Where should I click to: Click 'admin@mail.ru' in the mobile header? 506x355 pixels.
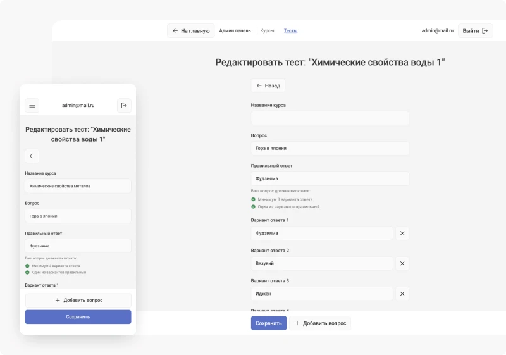pos(78,106)
